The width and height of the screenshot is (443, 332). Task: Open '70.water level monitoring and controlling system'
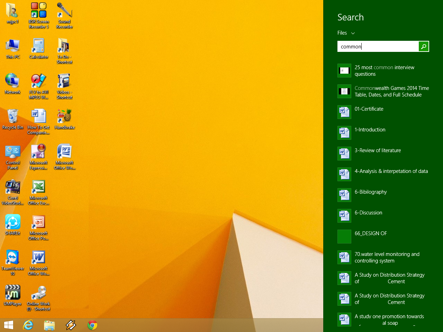(383, 257)
